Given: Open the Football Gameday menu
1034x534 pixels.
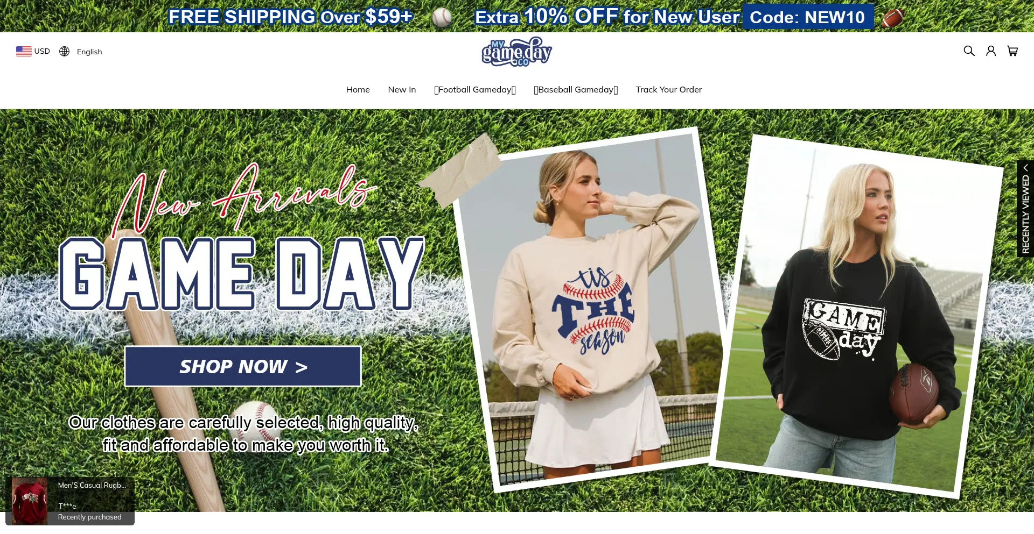Looking at the screenshot, I should click(x=475, y=90).
